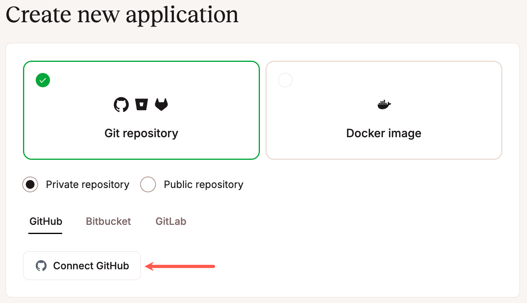The width and height of the screenshot is (527, 303).
Task: Click the Docker whale icon
Action: 383,104
